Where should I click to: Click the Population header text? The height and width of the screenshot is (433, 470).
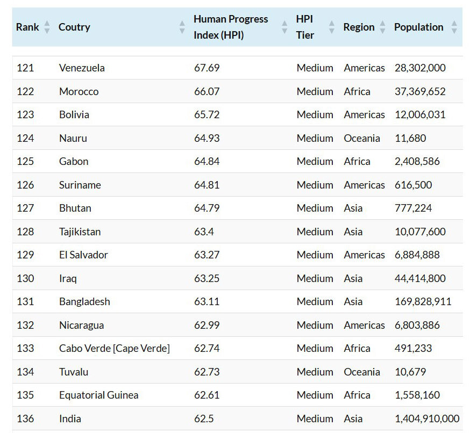point(418,27)
